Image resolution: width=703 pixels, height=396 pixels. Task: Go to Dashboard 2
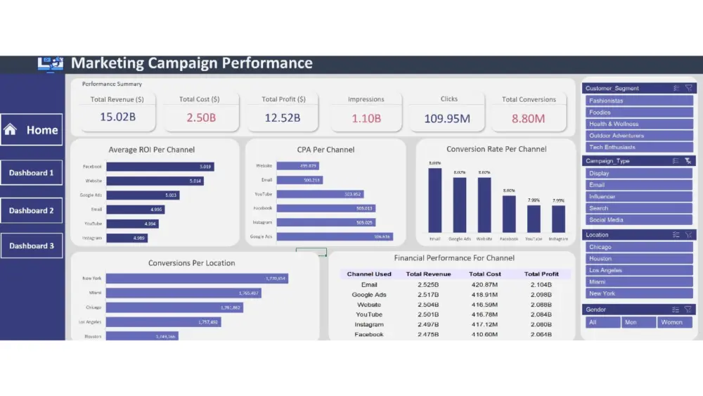[32, 210]
